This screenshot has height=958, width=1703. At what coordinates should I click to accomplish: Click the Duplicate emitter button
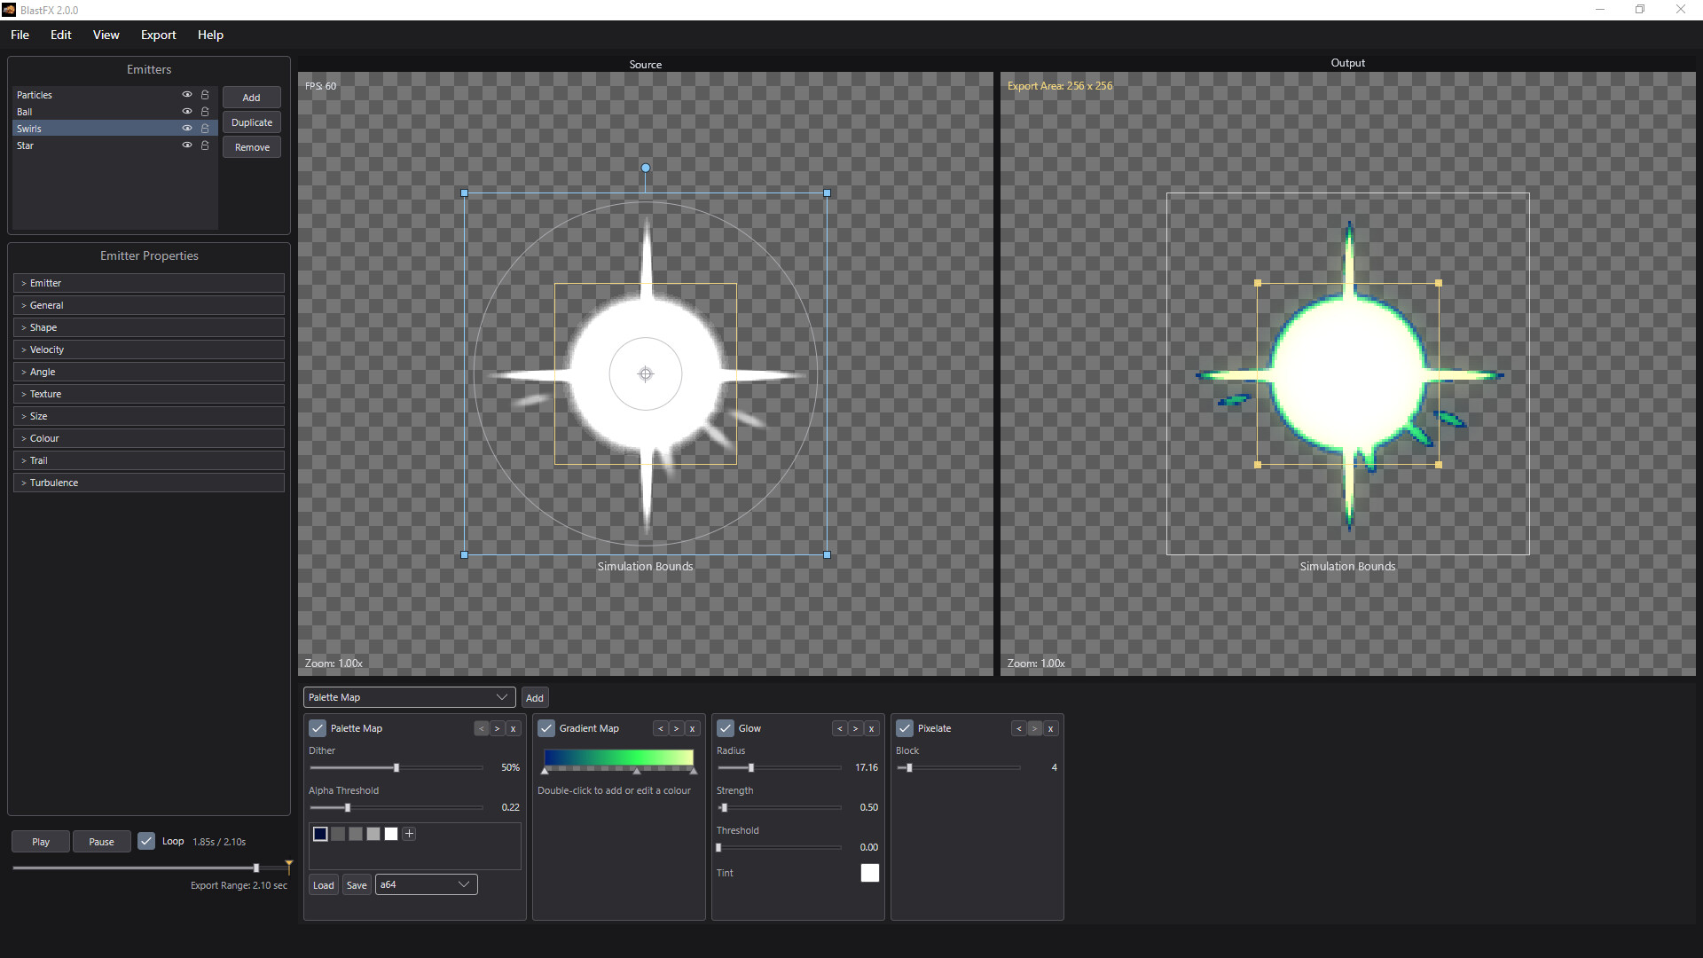coord(252,122)
